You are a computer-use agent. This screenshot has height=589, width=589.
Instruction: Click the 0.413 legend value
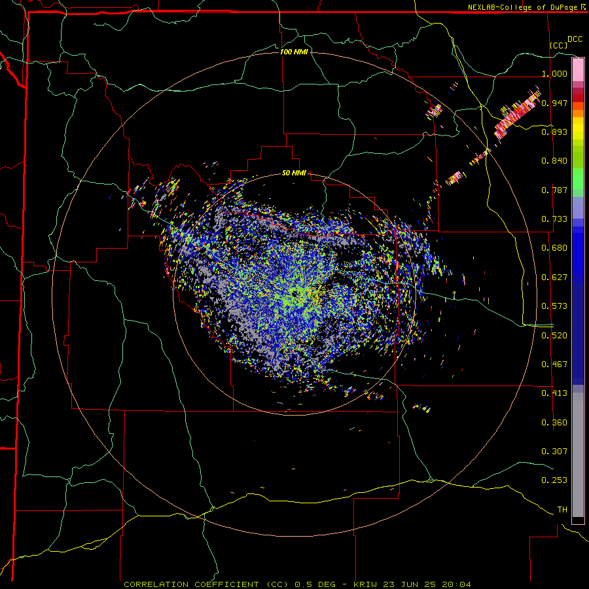coord(554,393)
